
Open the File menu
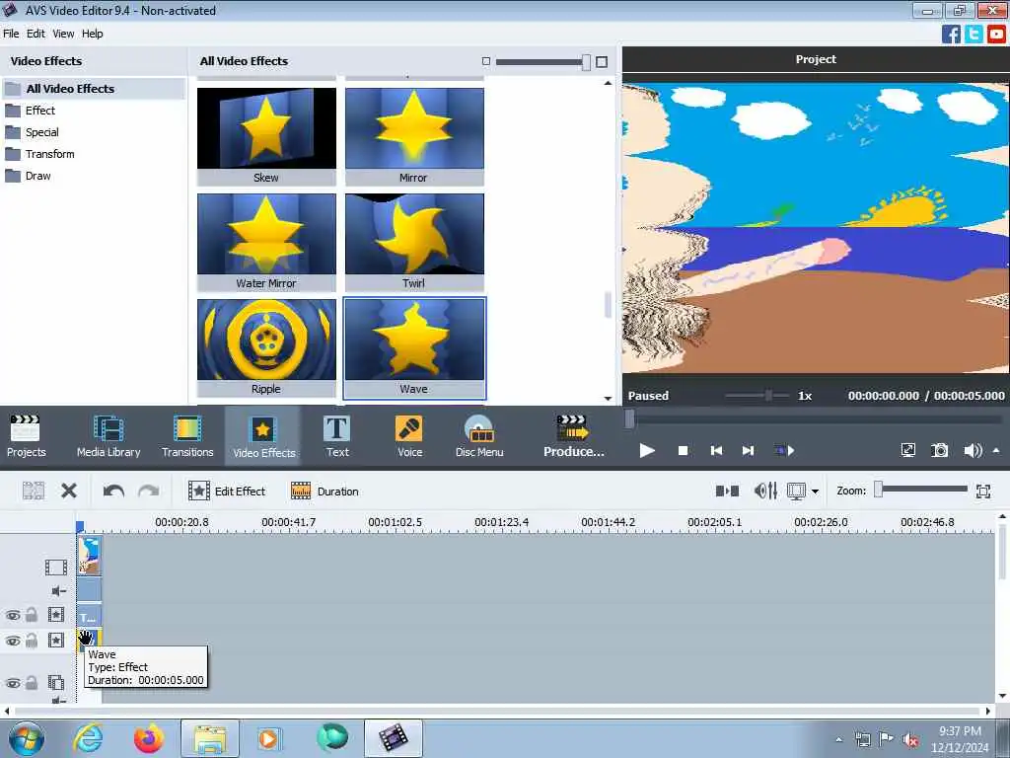tap(11, 34)
